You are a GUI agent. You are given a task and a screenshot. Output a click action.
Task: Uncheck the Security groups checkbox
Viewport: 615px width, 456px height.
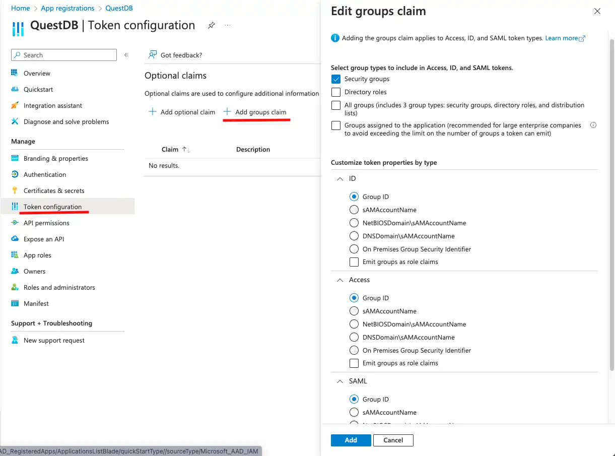pos(335,79)
